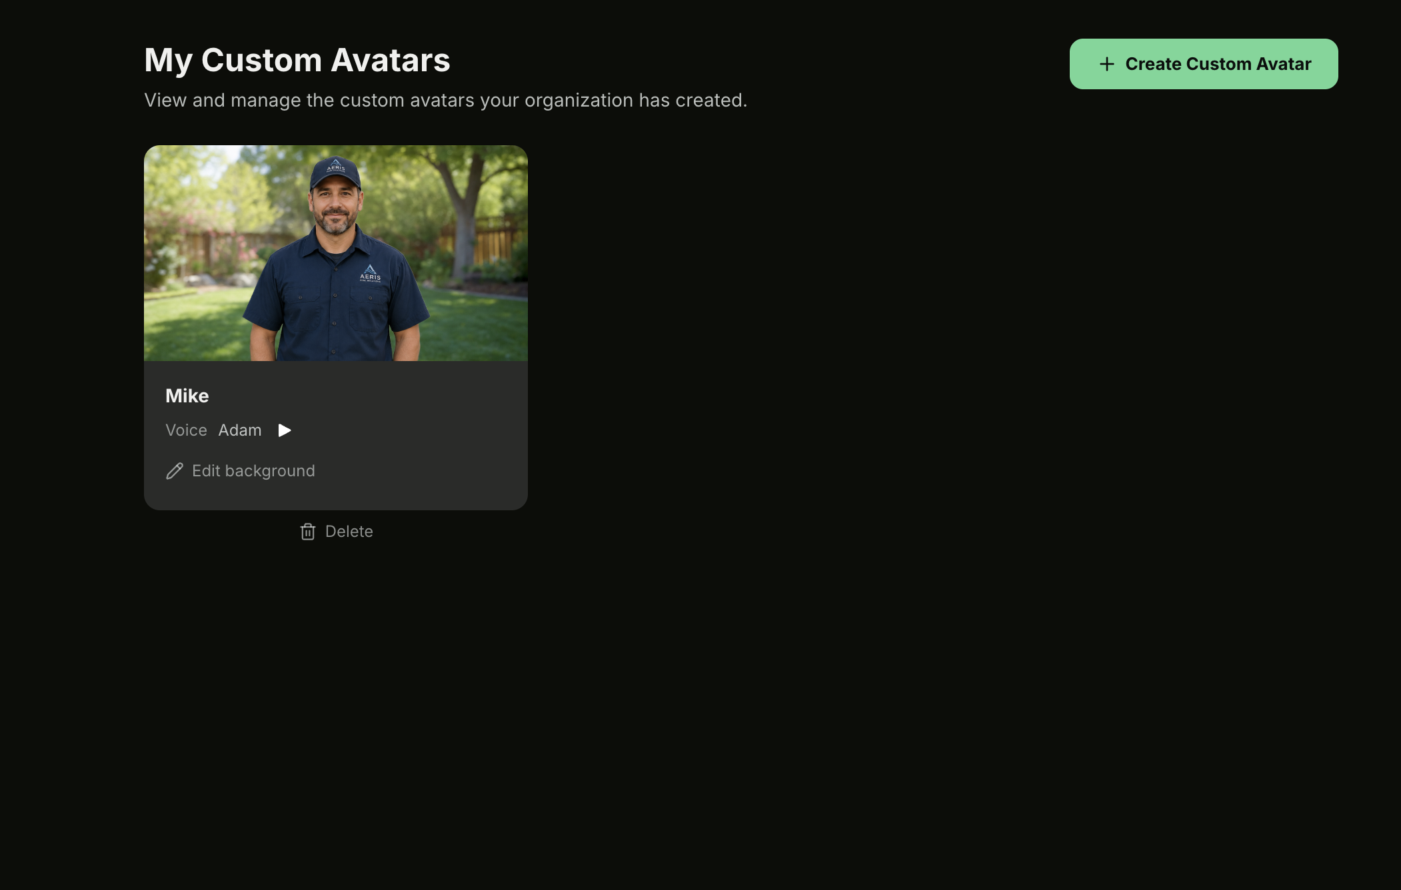
Task: Open Edit background for Mike
Action: coord(241,471)
